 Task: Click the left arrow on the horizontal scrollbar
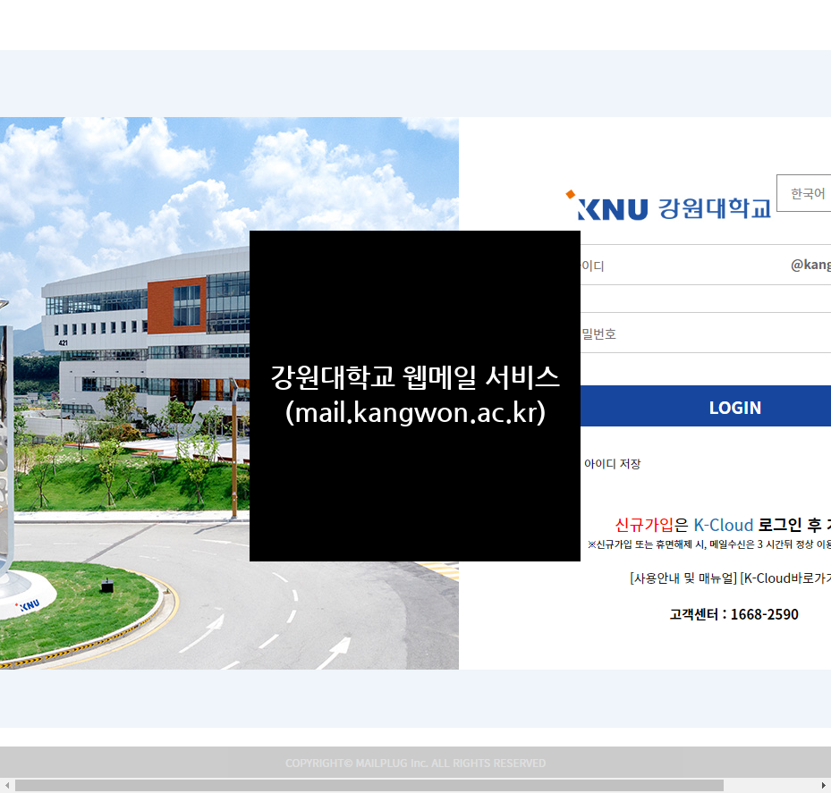pos(5,784)
